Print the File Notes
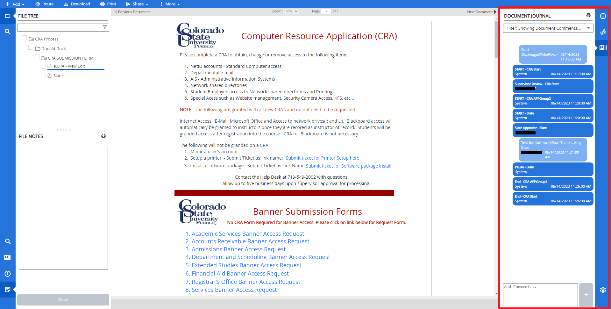 tap(103, 136)
